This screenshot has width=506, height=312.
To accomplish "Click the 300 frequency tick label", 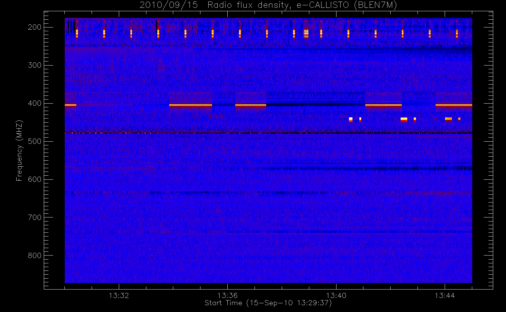I will click(x=35, y=65).
